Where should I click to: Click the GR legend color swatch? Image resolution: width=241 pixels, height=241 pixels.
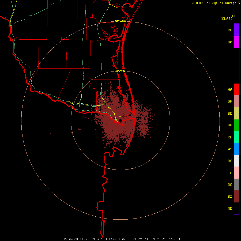pyautogui.click(x=236, y=101)
